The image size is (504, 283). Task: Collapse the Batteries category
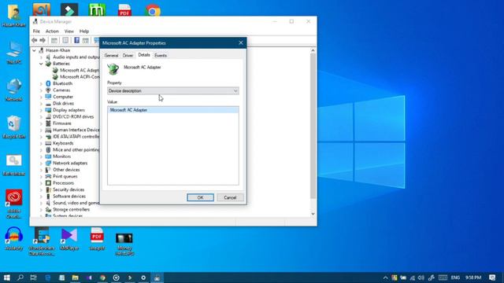click(41, 64)
